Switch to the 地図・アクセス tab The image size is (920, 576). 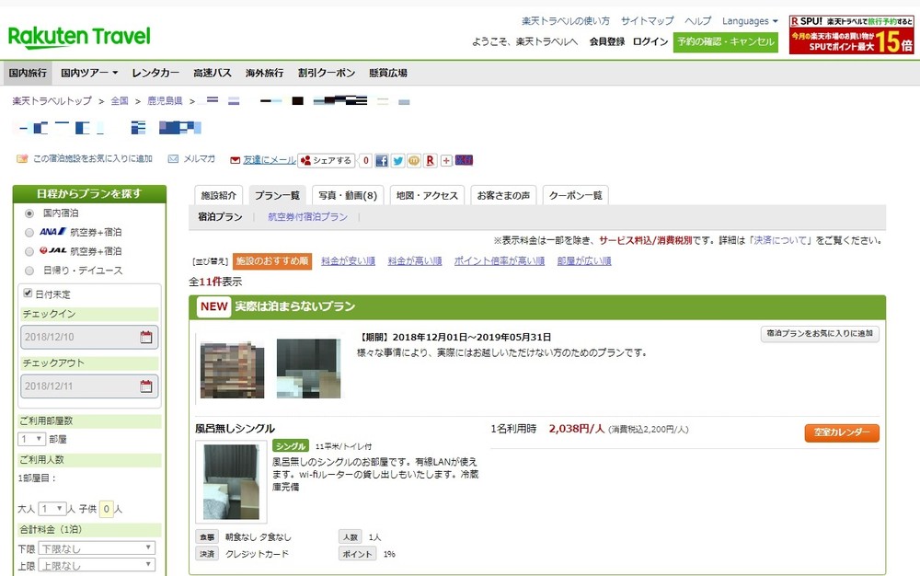click(426, 195)
